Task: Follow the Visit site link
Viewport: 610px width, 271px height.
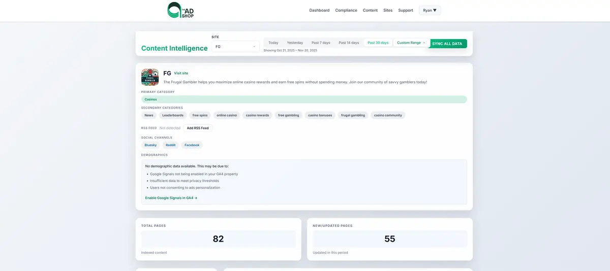Action: pyautogui.click(x=181, y=73)
